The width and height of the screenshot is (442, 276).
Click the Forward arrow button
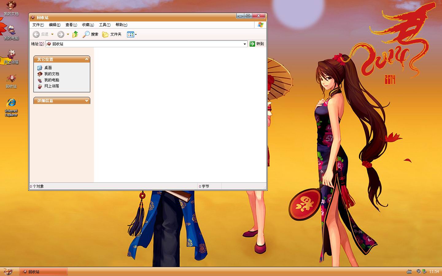pos(61,34)
